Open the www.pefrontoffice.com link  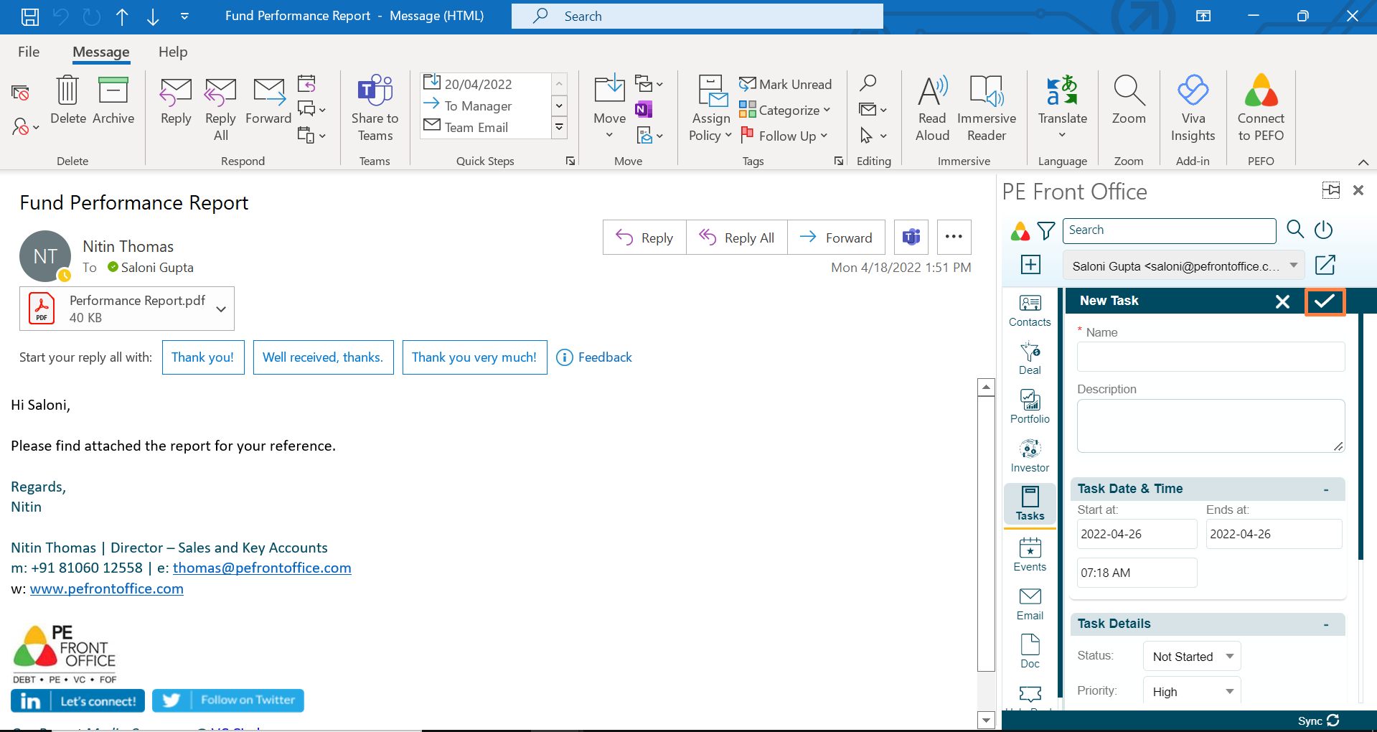[x=107, y=589]
